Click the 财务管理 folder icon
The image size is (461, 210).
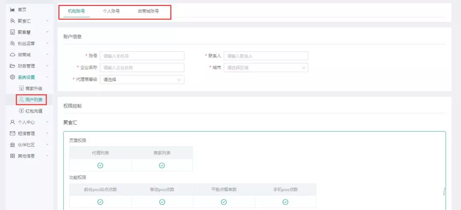coord(12,66)
